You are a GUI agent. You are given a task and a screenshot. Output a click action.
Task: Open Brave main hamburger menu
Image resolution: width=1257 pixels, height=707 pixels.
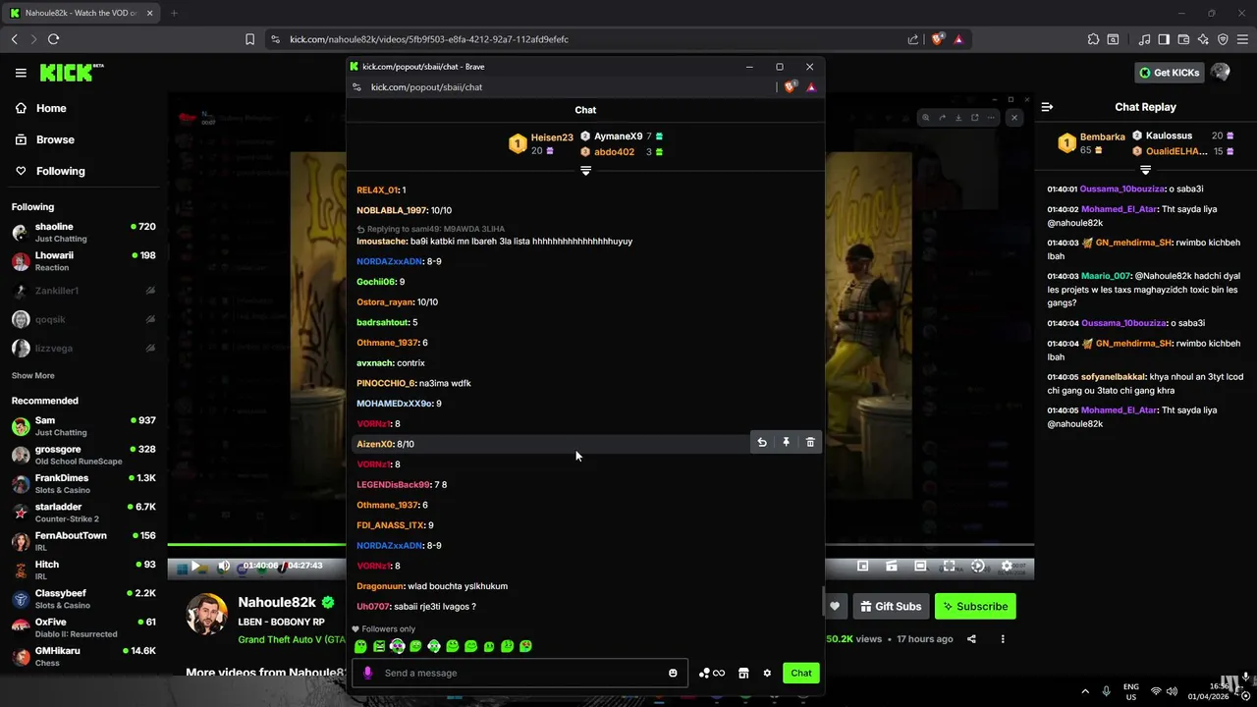pos(1242,39)
